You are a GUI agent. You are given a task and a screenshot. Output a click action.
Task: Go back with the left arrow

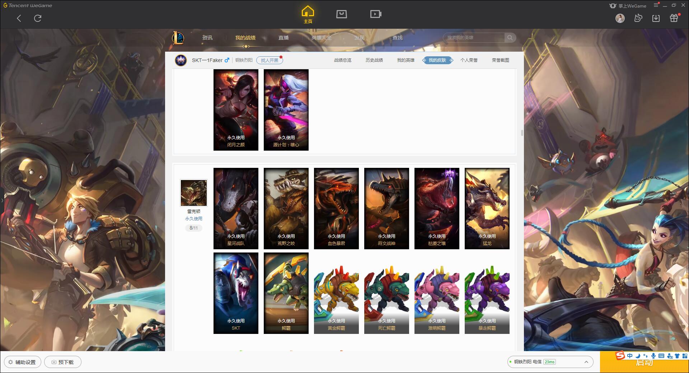coord(19,18)
